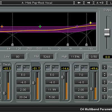Click the gain field showing 7.0
Image resolution: width=112 pixels, height=112 pixels.
[x=81, y=75]
